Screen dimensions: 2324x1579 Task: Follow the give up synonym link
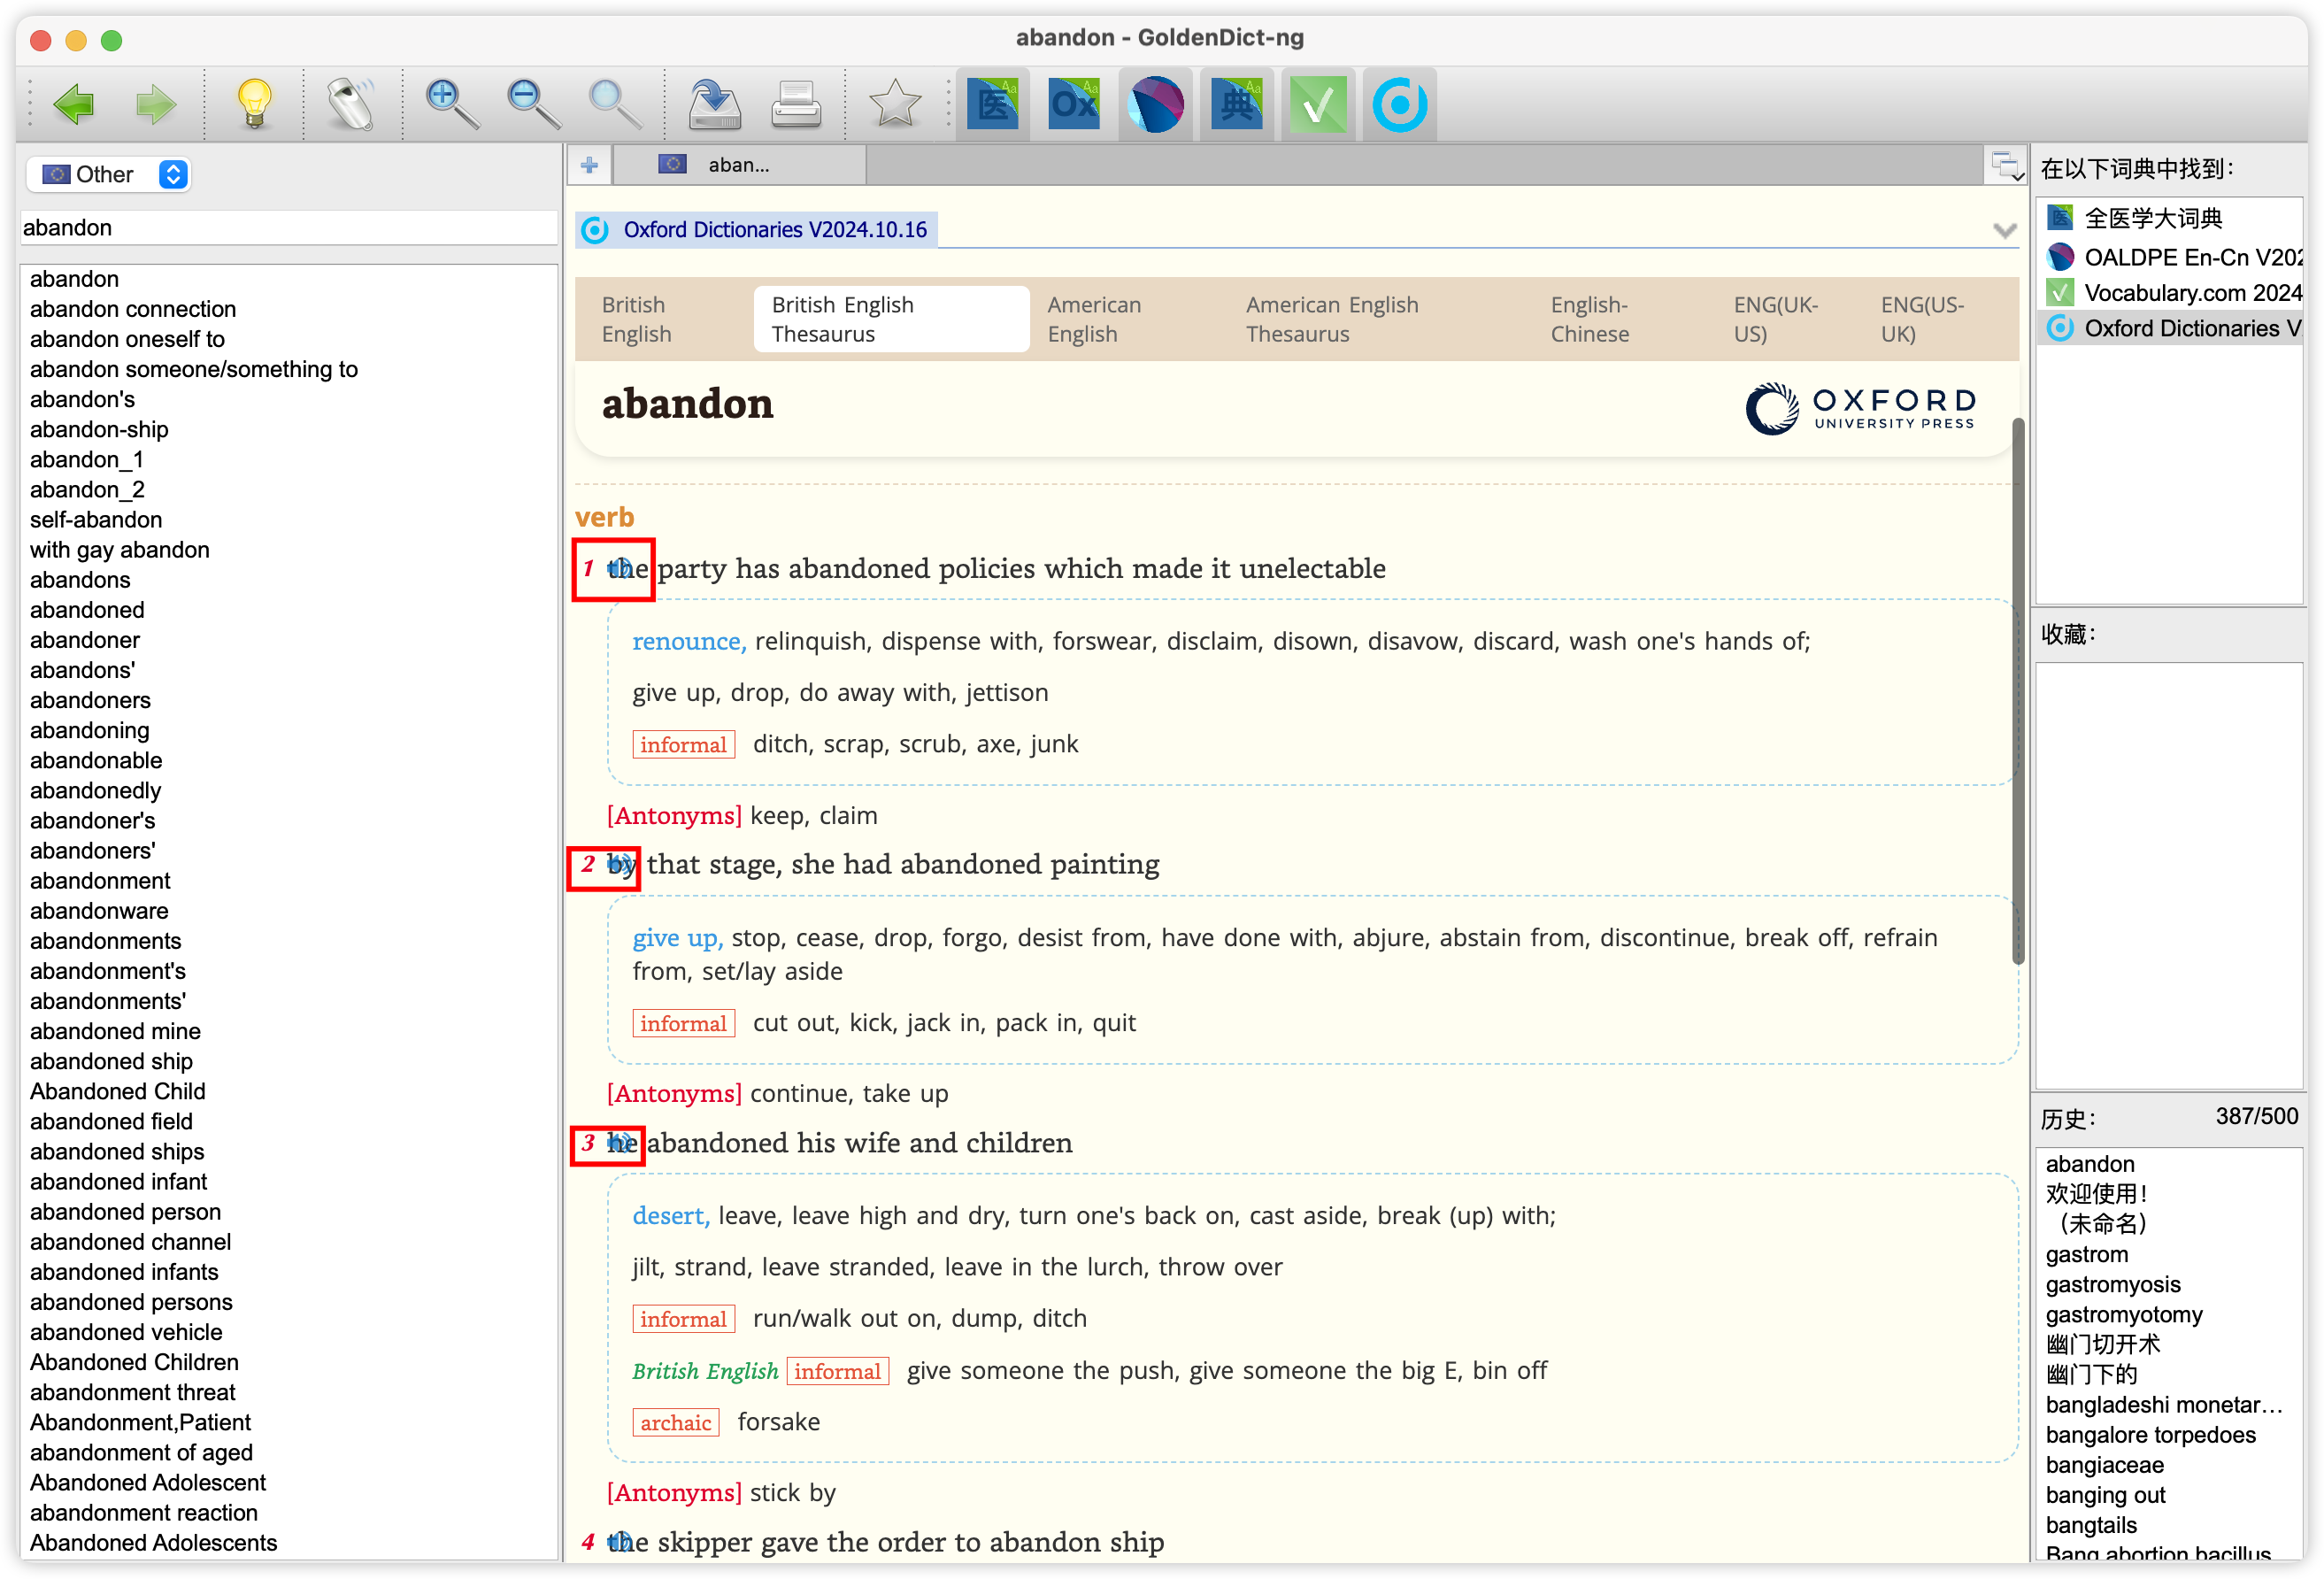coord(676,938)
